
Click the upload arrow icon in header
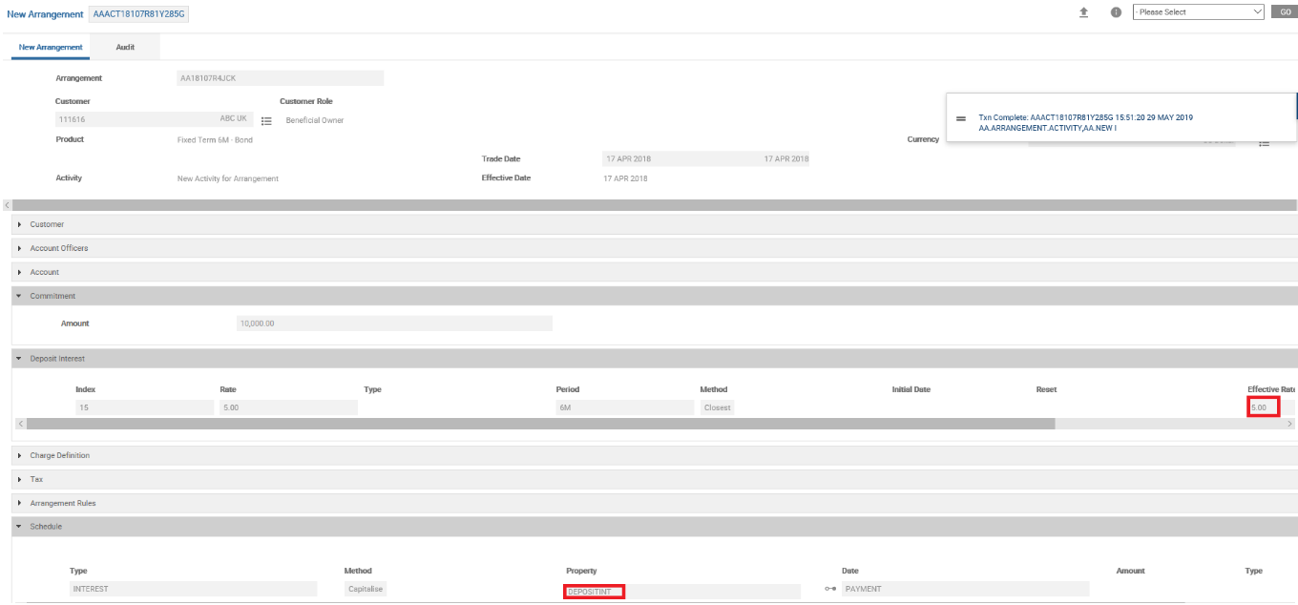(x=1083, y=12)
